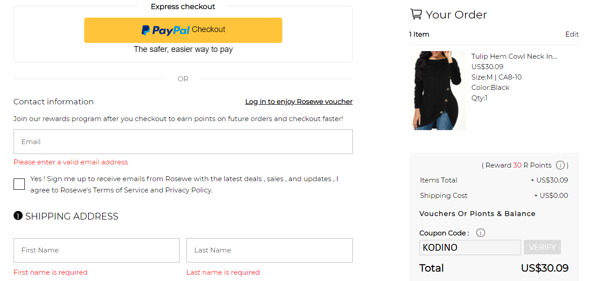Screen dimensions: 599x281
Task: Click the Total US$30.09 amount
Action: tap(545, 268)
